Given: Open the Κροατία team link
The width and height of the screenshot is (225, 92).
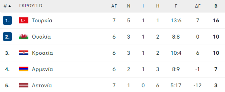Looking at the screenshot, I should (42, 53).
